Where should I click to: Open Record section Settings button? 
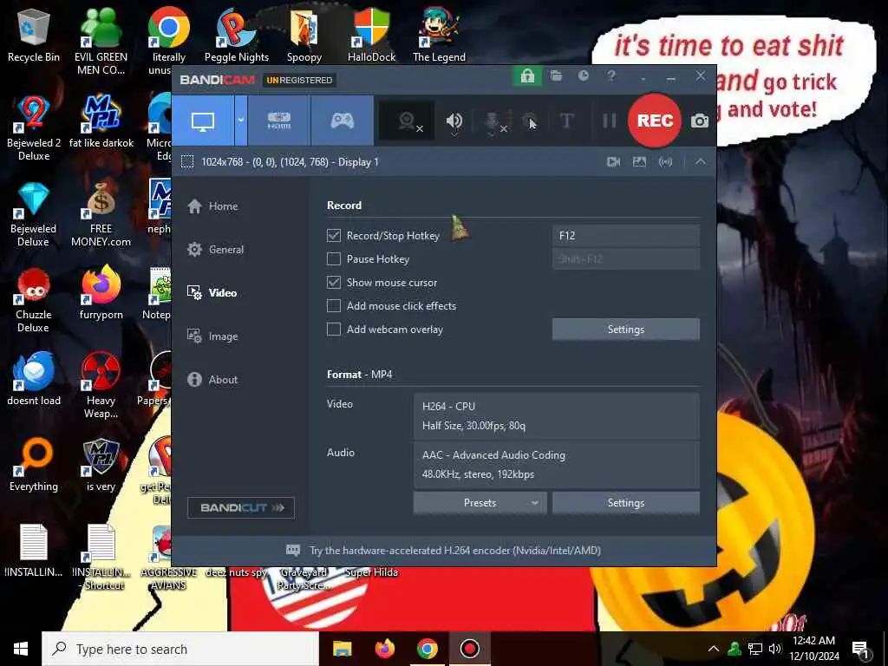pos(626,329)
